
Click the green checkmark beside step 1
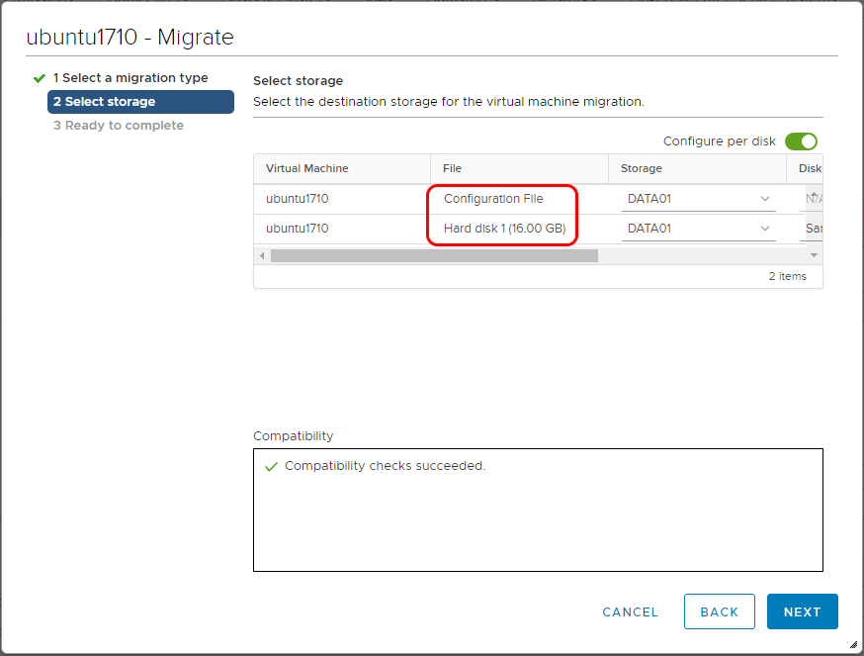(x=40, y=77)
